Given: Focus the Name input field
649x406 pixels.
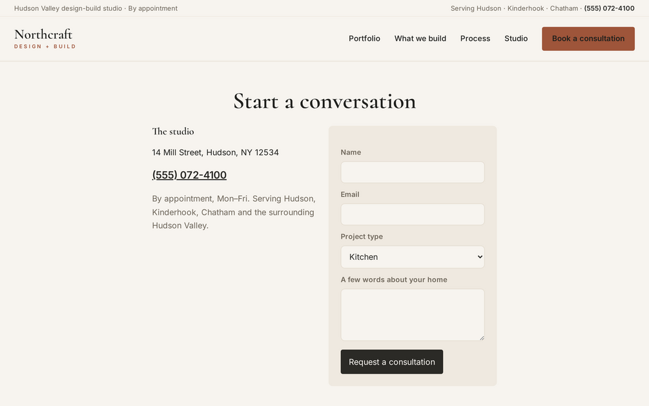Looking at the screenshot, I should point(412,173).
